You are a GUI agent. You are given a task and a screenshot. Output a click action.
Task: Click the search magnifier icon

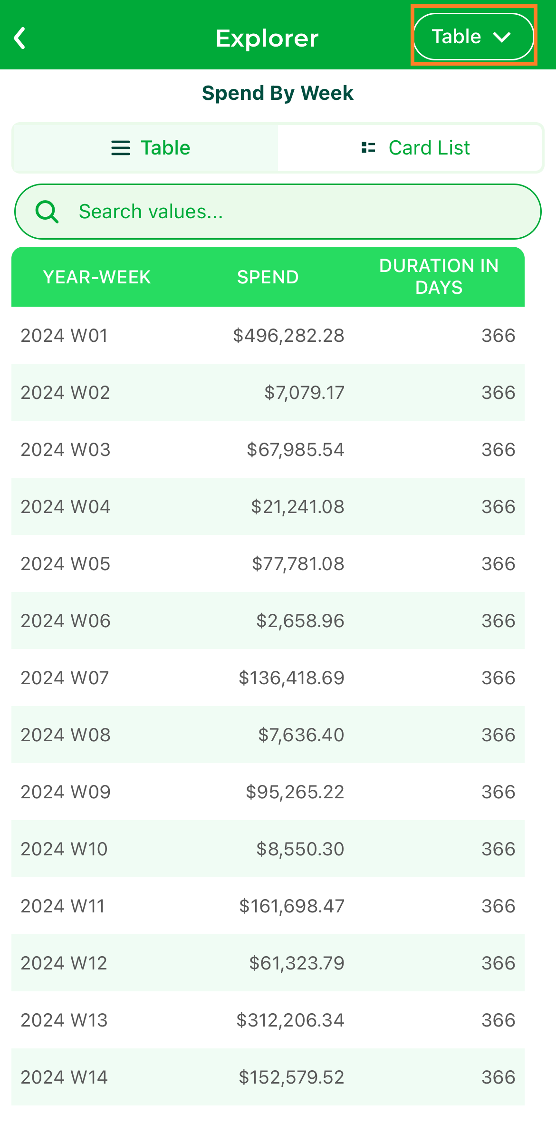point(47,212)
